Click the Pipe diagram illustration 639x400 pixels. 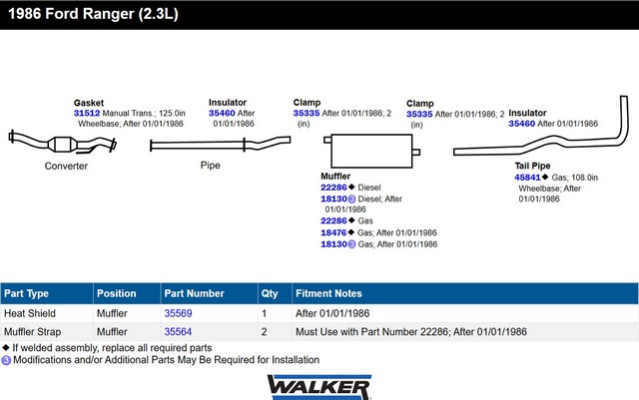tap(220, 145)
